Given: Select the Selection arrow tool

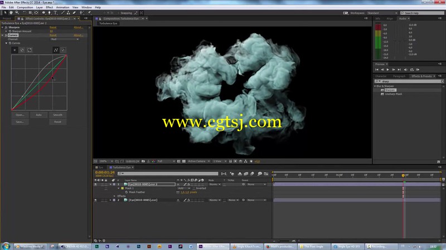Looking at the screenshot, I should pyautogui.click(x=5, y=13).
